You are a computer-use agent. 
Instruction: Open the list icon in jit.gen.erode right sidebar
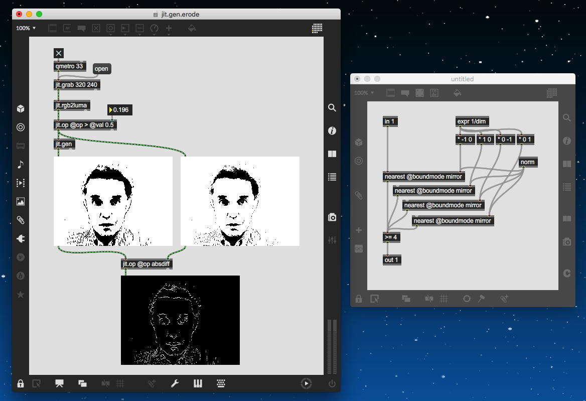coord(332,177)
